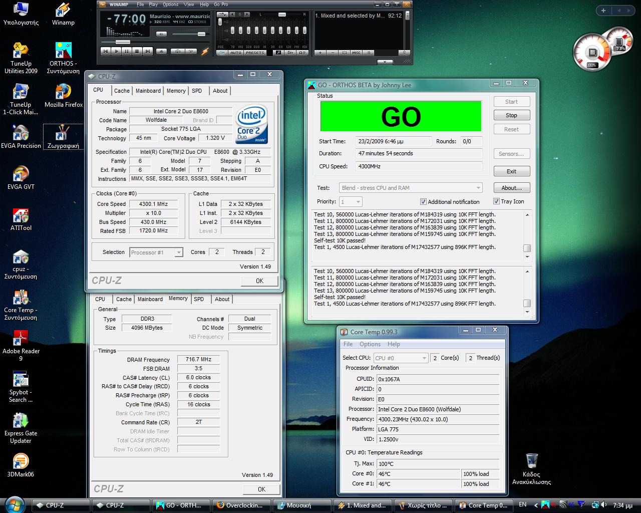Click the equalizer balance slider
This screenshot has height=513, width=641.
click(282, 15)
